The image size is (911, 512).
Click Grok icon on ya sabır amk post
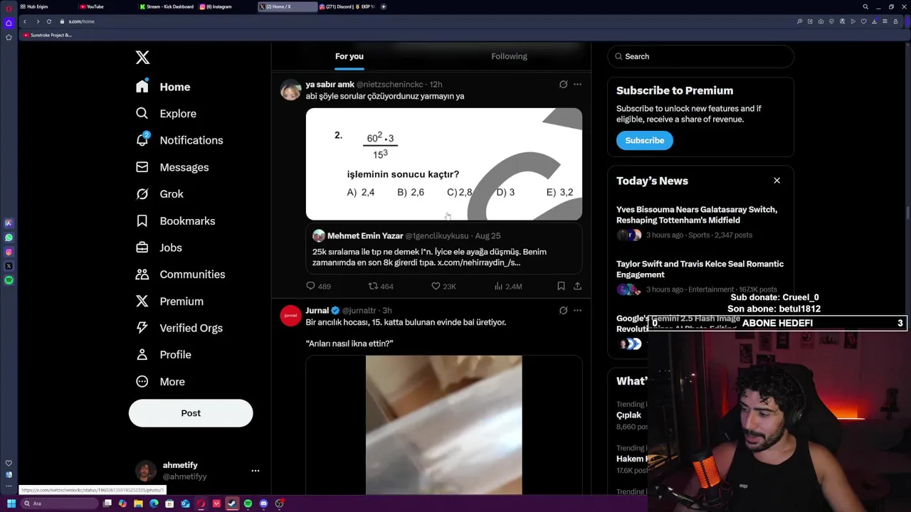[563, 85]
